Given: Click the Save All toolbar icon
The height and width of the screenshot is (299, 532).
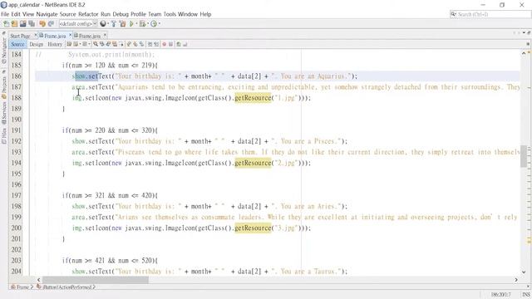Looking at the screenshot, I should 32,24.
